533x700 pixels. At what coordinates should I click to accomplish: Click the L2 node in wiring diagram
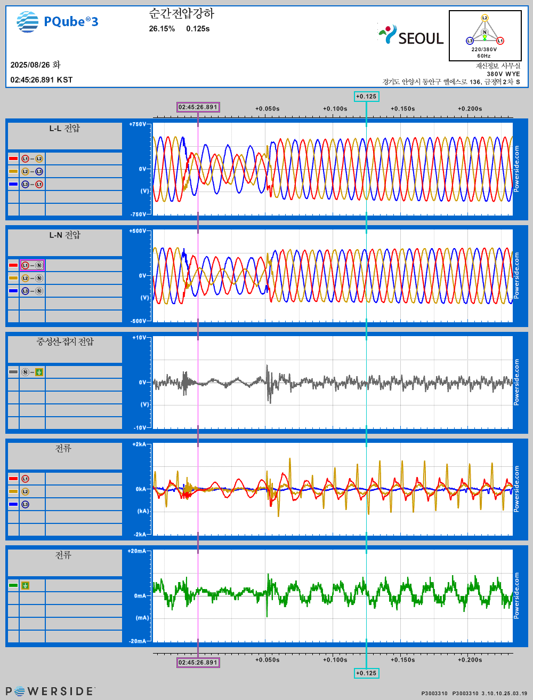click(x=484, y=18)
